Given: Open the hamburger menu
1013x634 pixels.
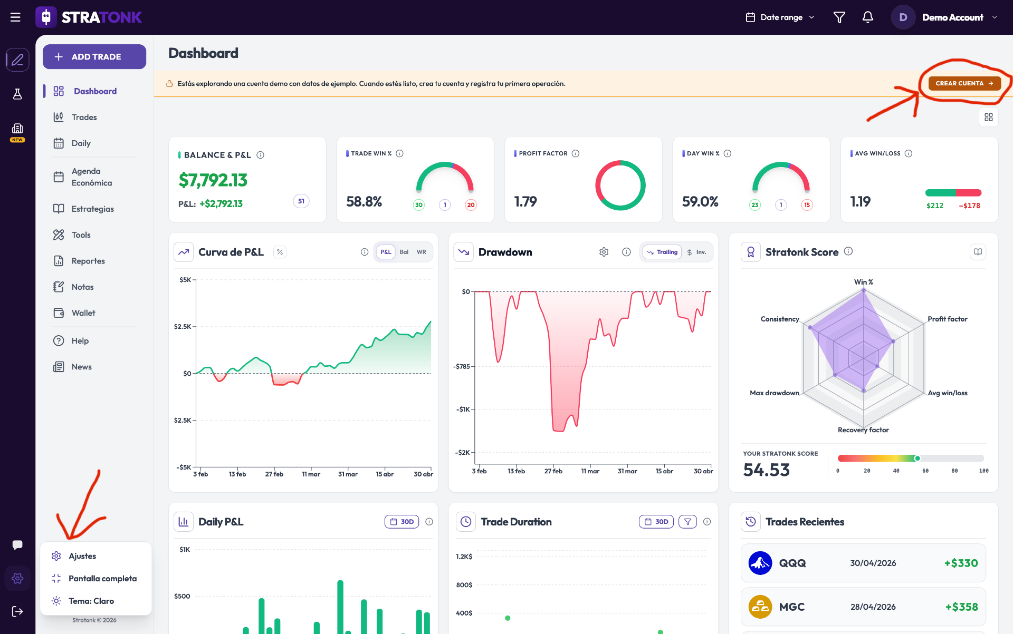Looking at the screenshot, I should pyautogui.click(x=15, y=17).
